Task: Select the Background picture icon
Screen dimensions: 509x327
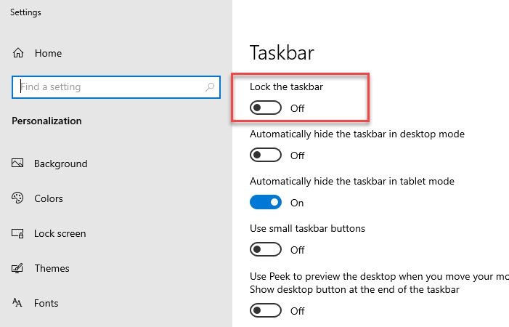Action: [18, 163]
